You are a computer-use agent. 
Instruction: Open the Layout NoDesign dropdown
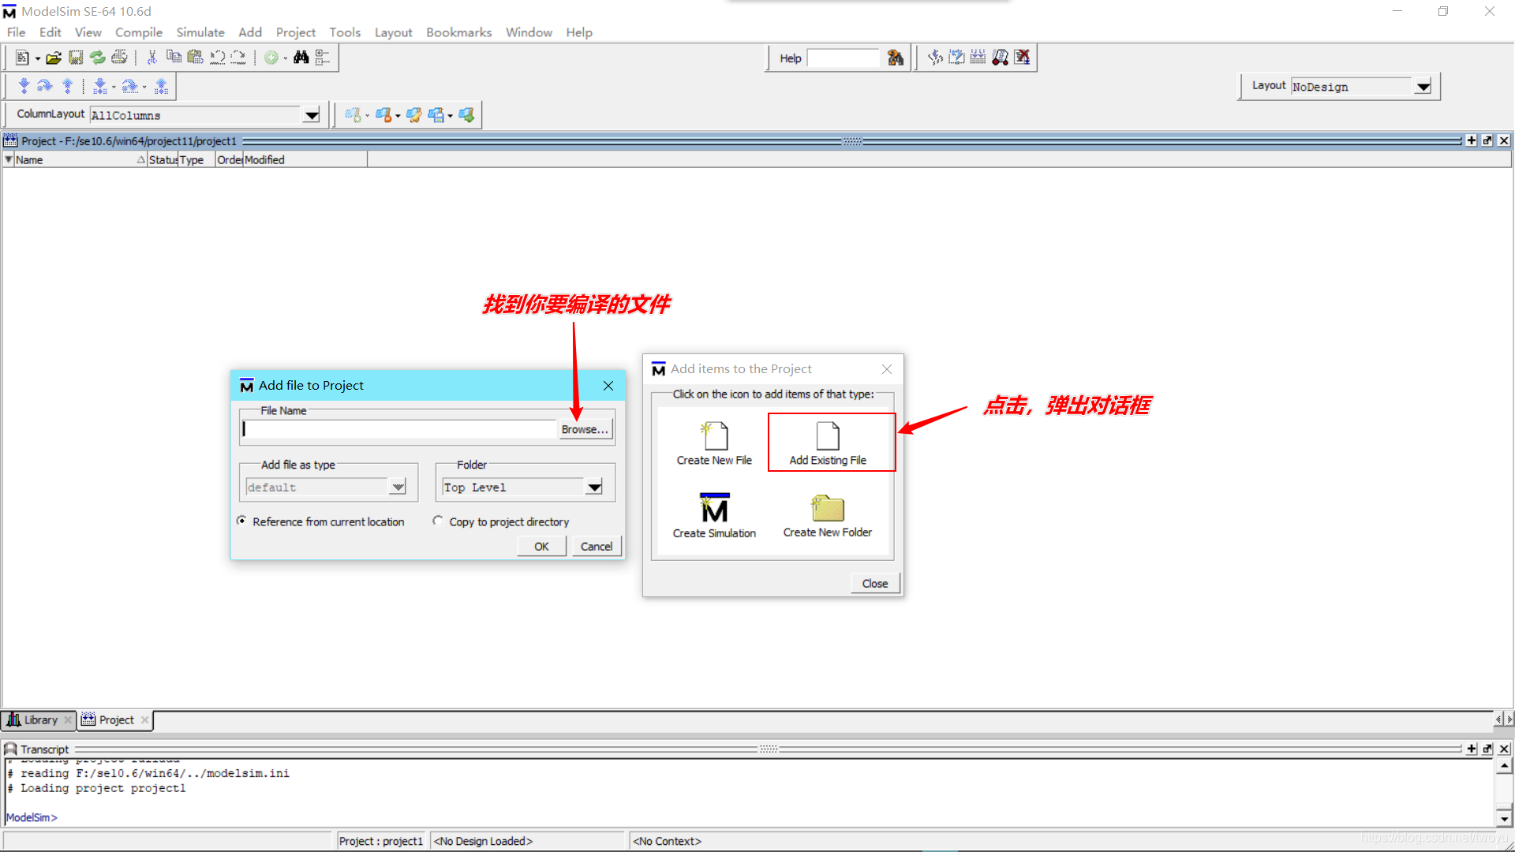[x=1423, y=87]
